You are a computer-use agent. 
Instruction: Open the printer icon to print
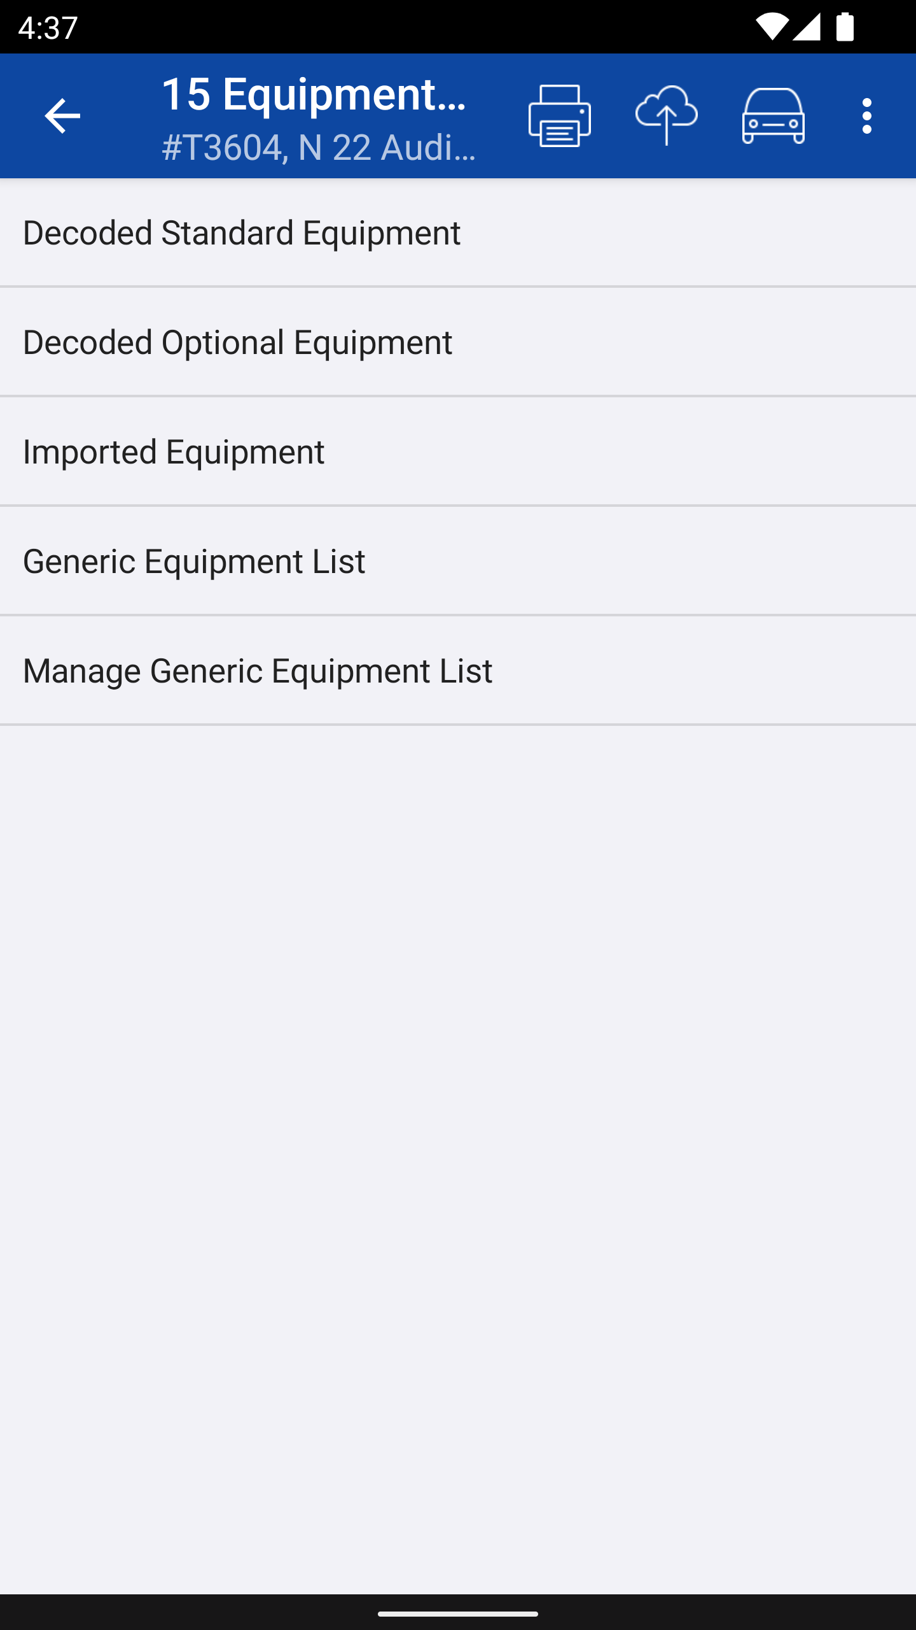tap(559, 116)
